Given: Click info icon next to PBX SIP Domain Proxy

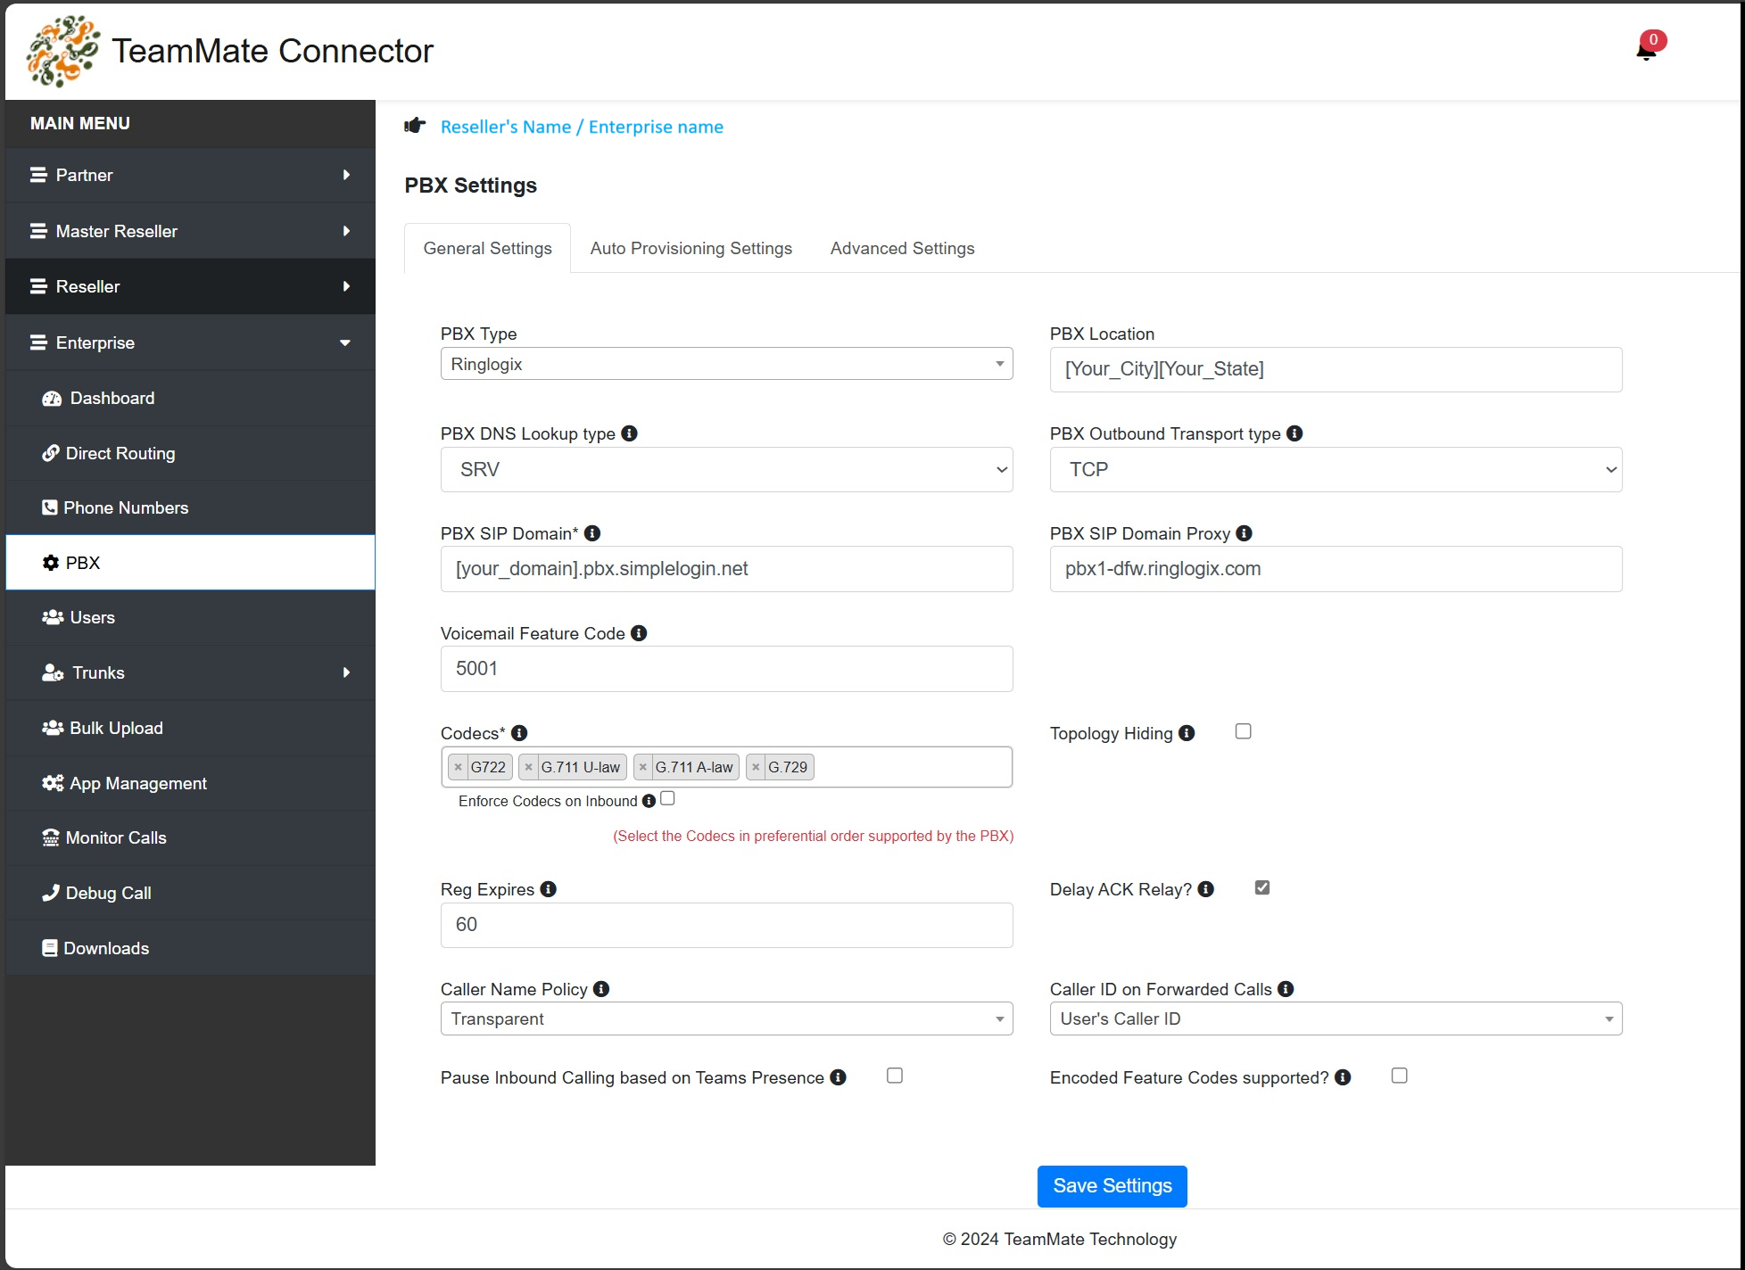Looking at the screenshot, I should [x=1245, y=533].
